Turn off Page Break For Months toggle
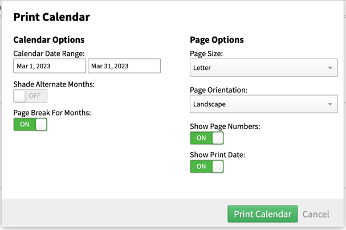Screen dimensions: 346x230 pos(30,124)
